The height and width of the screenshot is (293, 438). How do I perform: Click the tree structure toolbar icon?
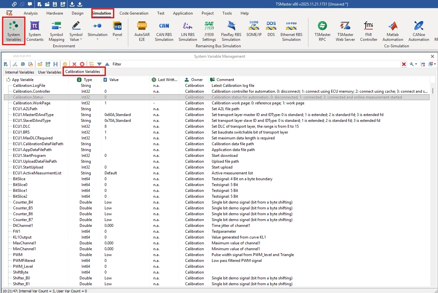pos(92,64)
